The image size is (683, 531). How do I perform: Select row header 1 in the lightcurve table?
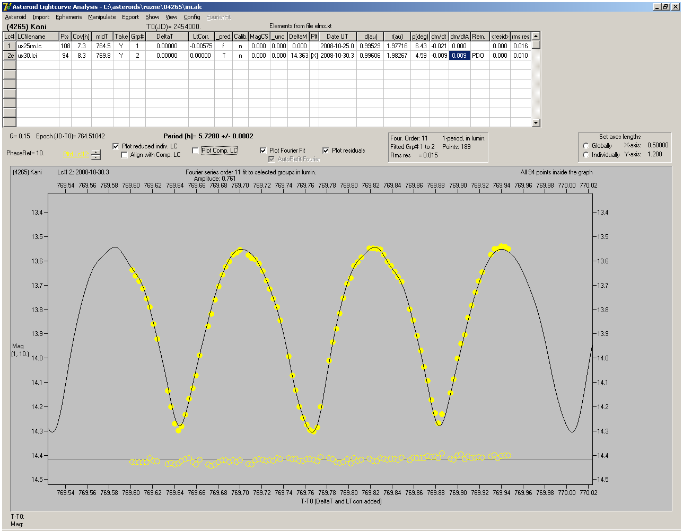pos(9,46)
